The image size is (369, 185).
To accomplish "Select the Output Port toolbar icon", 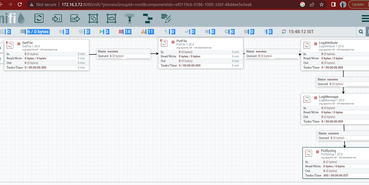I will tap(75, 18).
